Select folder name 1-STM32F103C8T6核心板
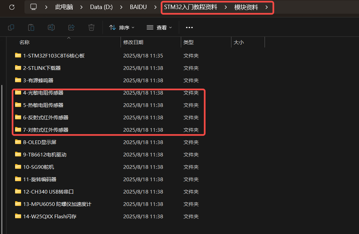 tap(54, 56)
